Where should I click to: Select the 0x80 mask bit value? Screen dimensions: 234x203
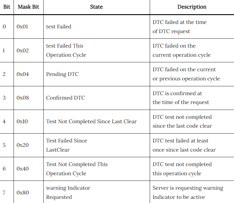[22, 193]
